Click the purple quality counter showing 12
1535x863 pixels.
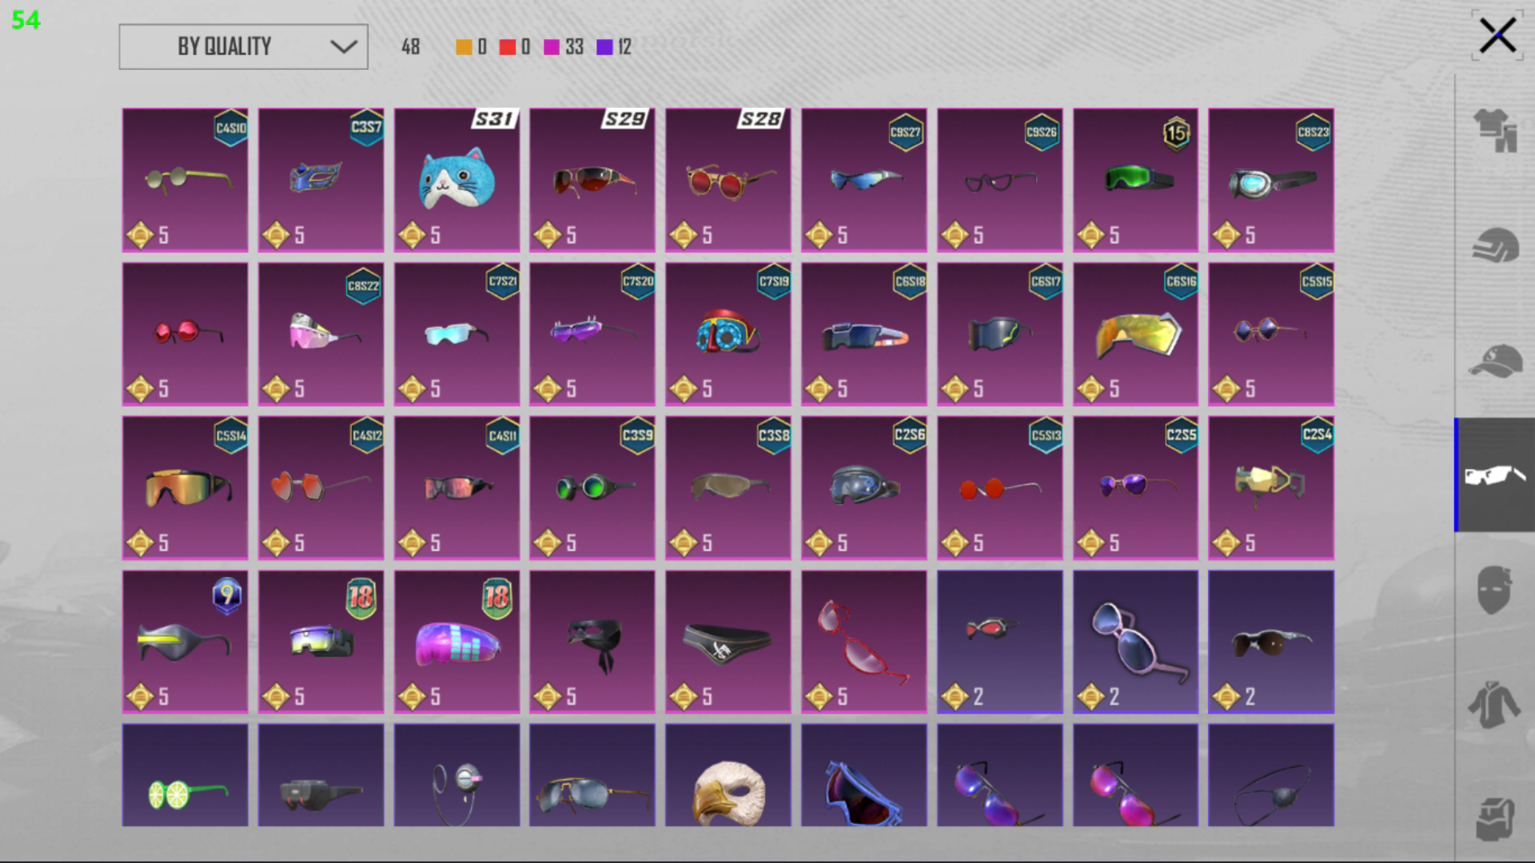tap(615, 47)
